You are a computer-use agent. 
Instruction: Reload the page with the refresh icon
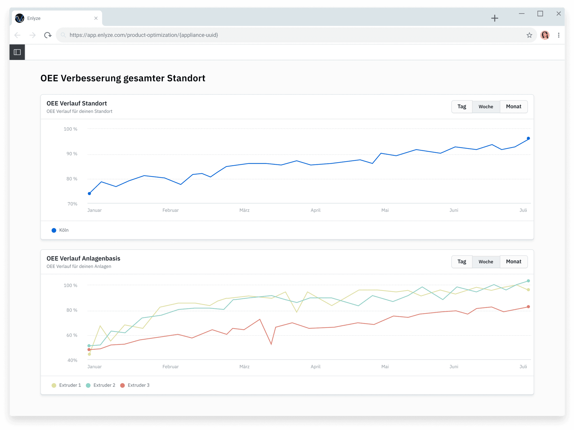[x=48, y=35]
